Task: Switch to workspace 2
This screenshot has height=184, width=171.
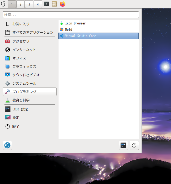Action: 21,4
